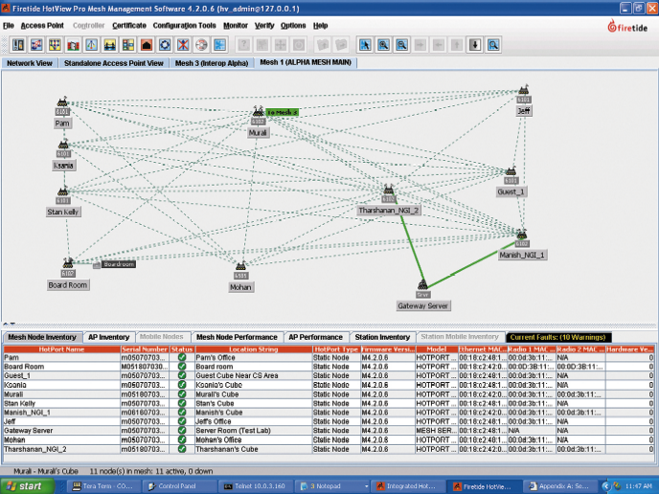Select the Guest_1 node icon
This screenshot has height=494, width=659.
[511, 171]
